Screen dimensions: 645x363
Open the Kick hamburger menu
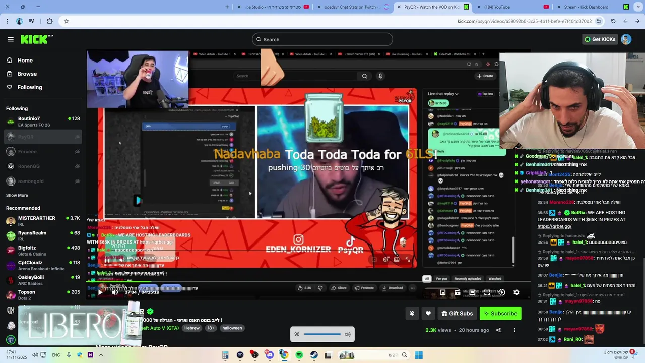click(x=11, y=39)
